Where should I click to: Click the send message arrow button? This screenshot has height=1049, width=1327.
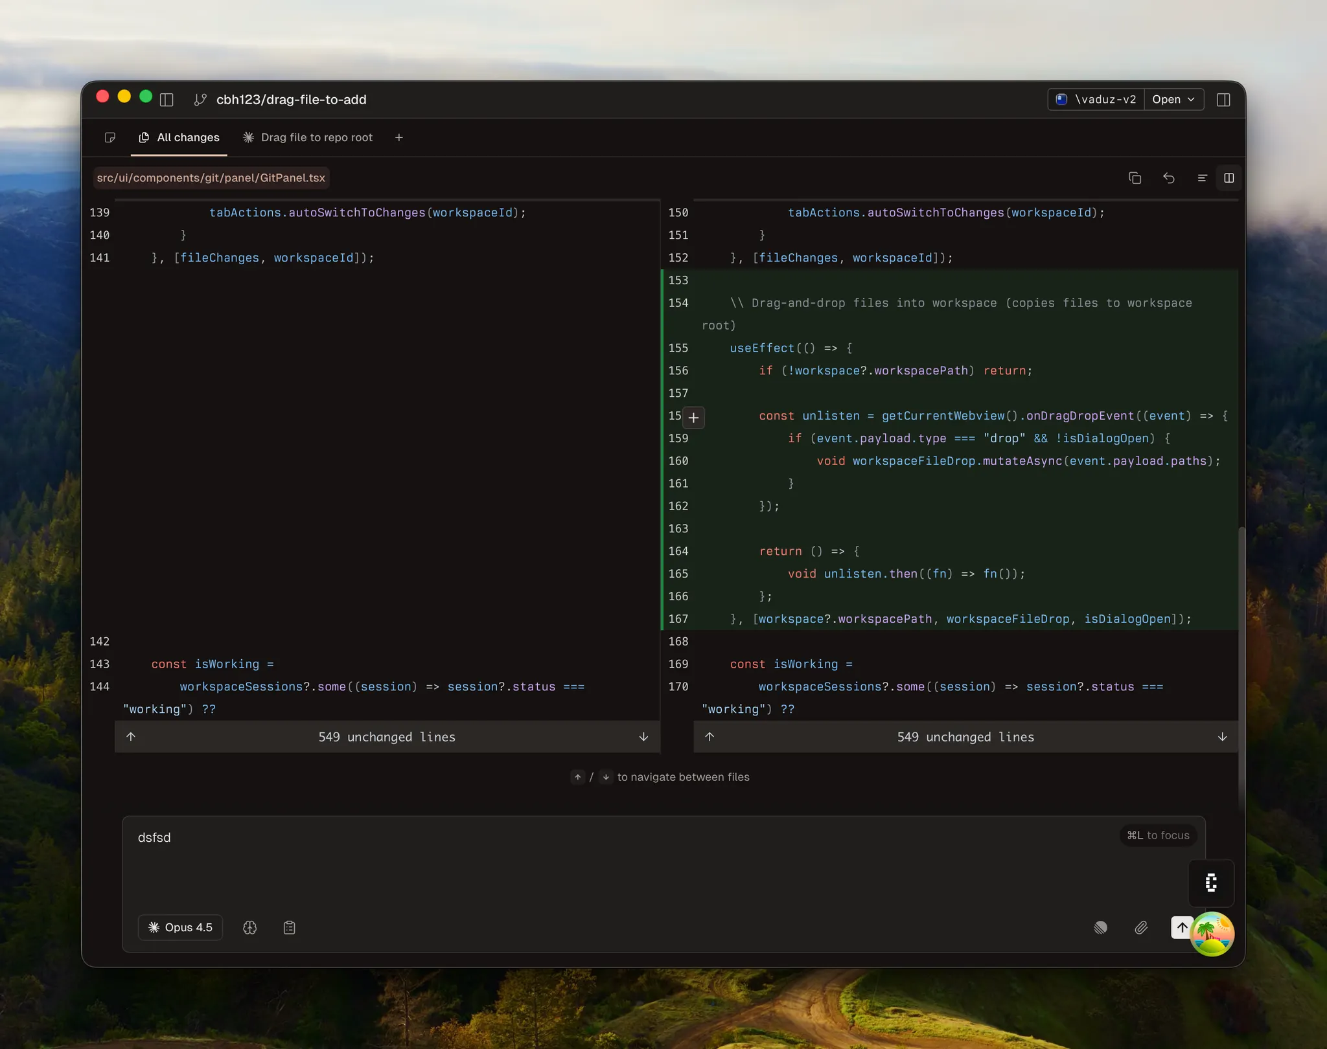point(1181,927)
